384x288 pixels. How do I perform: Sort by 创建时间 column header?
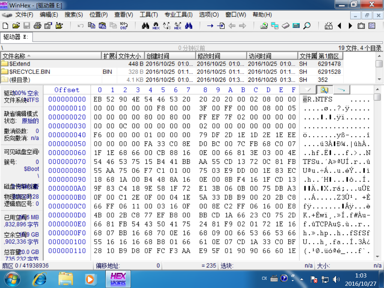click(x=170, y=56)
